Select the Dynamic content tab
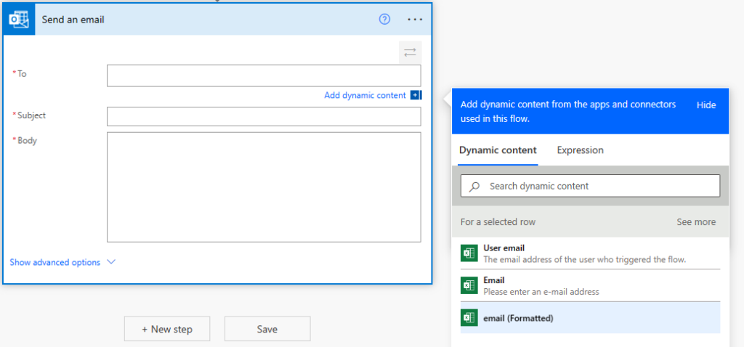 pyautogui.click(x=498, y=150)
